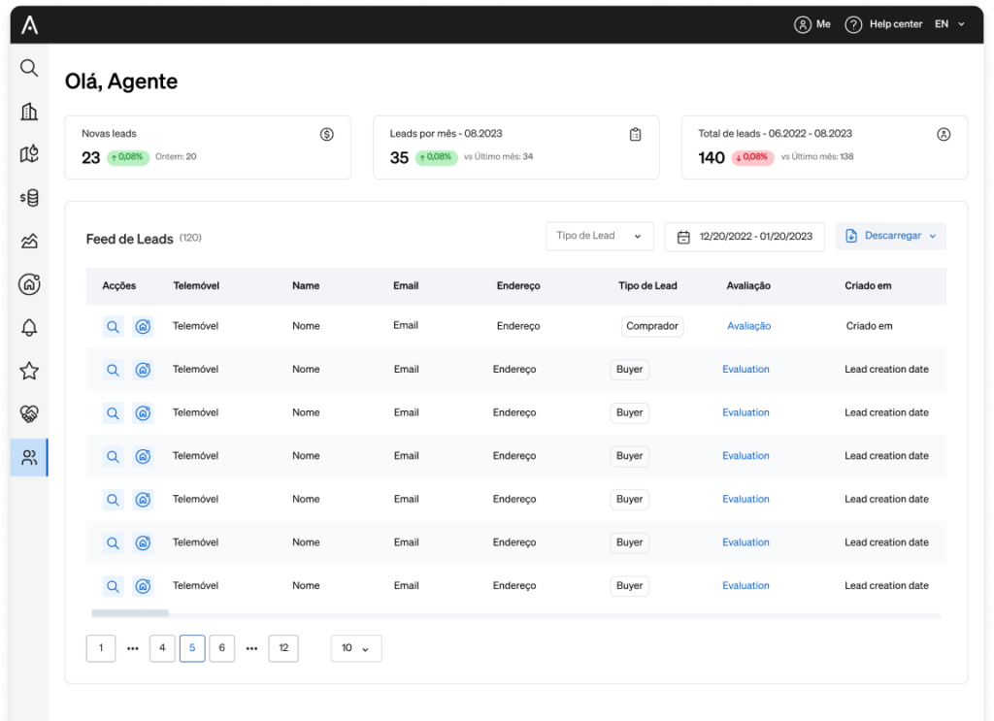
Task: Click the Help center label
Action: coord(896,24)
